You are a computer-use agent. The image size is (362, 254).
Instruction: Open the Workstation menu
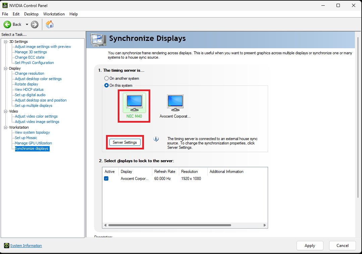coord(54,14)
